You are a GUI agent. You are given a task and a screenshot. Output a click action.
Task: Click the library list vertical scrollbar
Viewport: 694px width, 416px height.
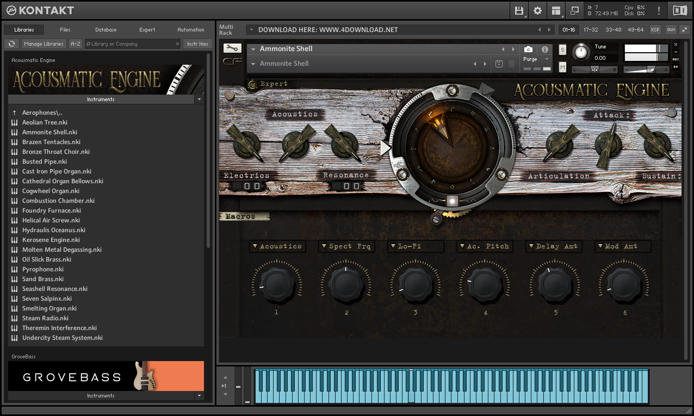[x=208, y=150]
